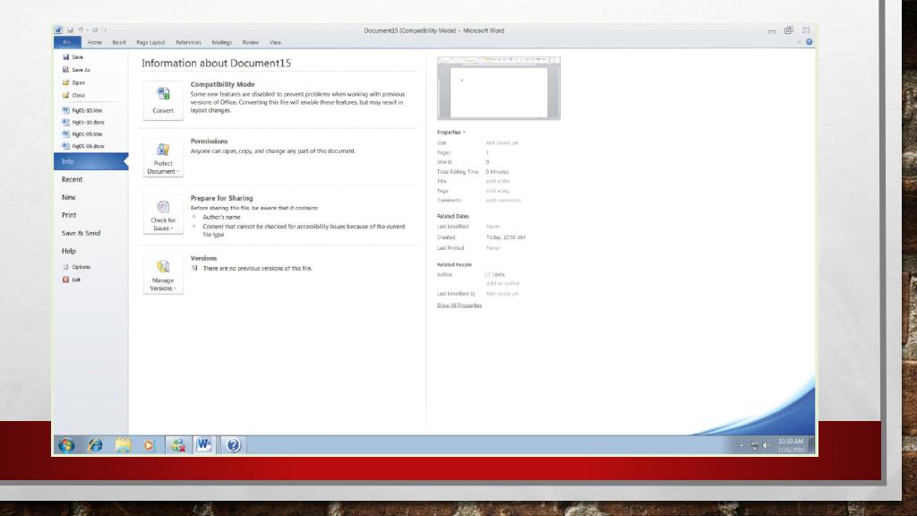
Task: Select the Close document command
Action: coord(73,95)
